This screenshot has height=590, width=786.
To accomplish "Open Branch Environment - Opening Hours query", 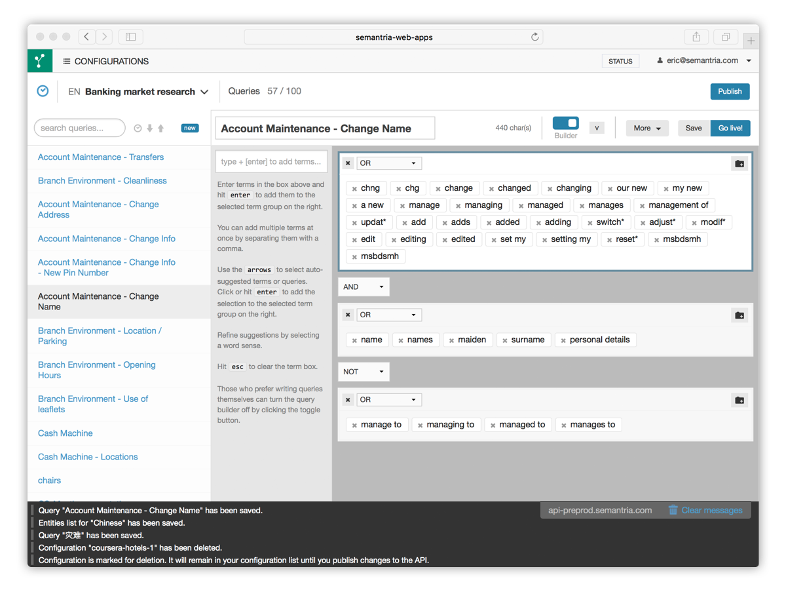I will click(97, 370).
